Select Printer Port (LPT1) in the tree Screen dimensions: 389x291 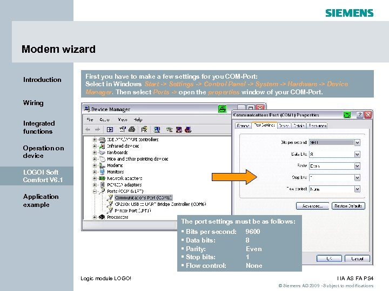[133, 211]
